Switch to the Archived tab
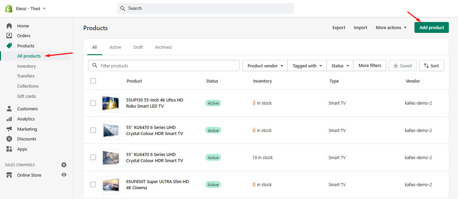Viewport: 458px width, 199px height. tap(163, 47)
